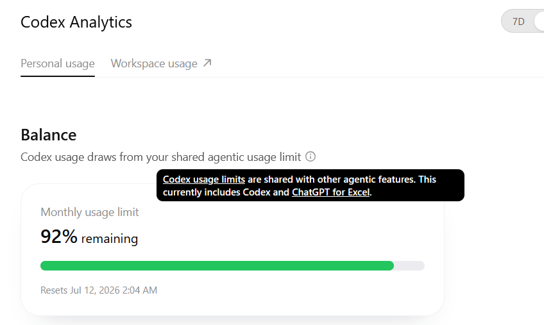Viewport: 544px width, 325px height.
Task: Click the external-link arrow beside Workspace usage
Action: point(207,63)
